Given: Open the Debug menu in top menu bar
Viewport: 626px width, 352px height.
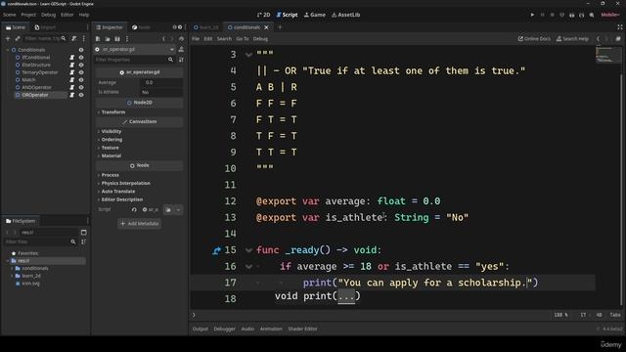Looking at the screenshot, I should (48, 15).
